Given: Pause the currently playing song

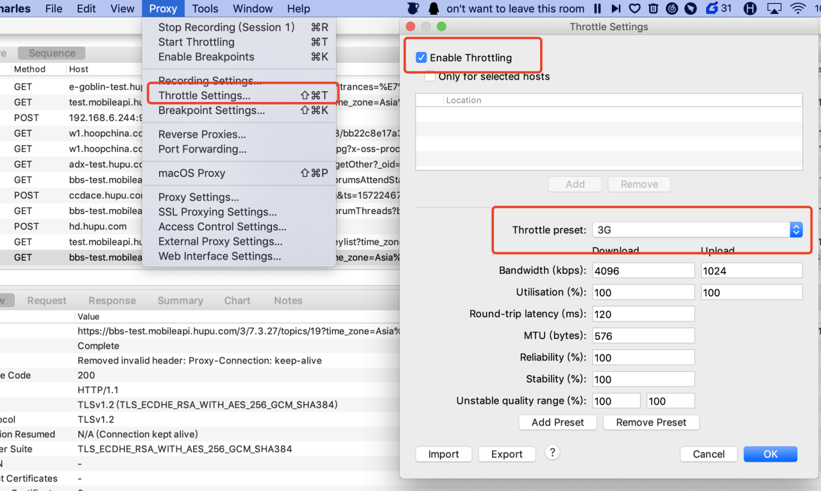Looking at the screenshot, I should point(598,8).
